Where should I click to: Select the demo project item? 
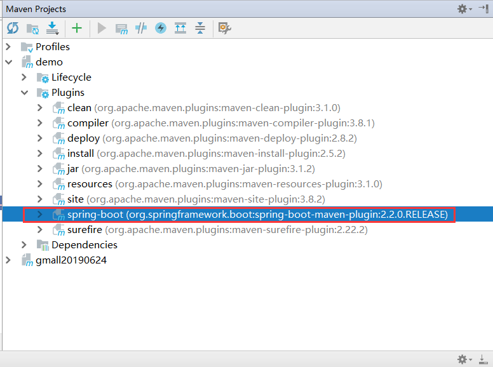click(x=49, y=62)
